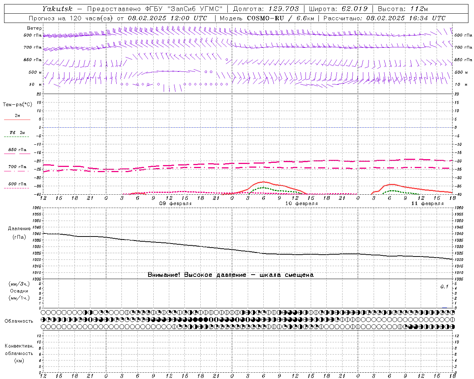
Task: Click the 1060 value on left pressure axis
Action: pyautogui.click(x=37, y=208)
